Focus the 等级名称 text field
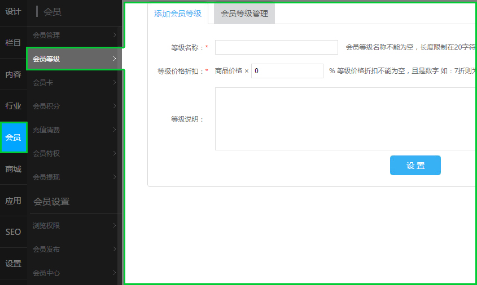The width and height of the screenshot is (477, 285). pyautogui.click(x=276, y=47)
